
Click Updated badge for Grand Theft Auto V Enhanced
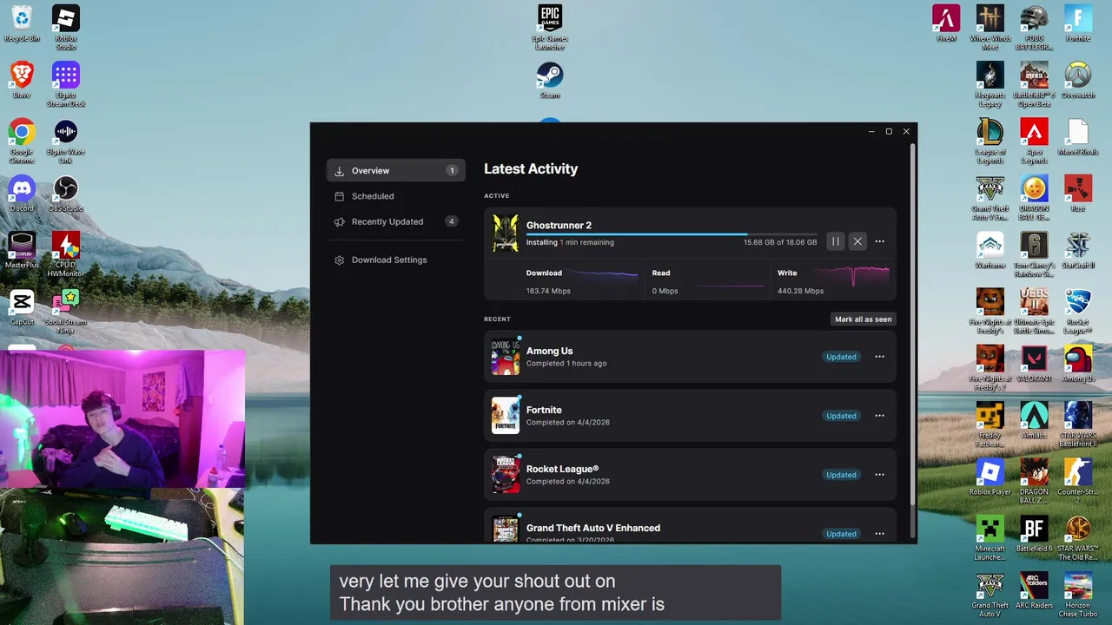coord(841,534)
